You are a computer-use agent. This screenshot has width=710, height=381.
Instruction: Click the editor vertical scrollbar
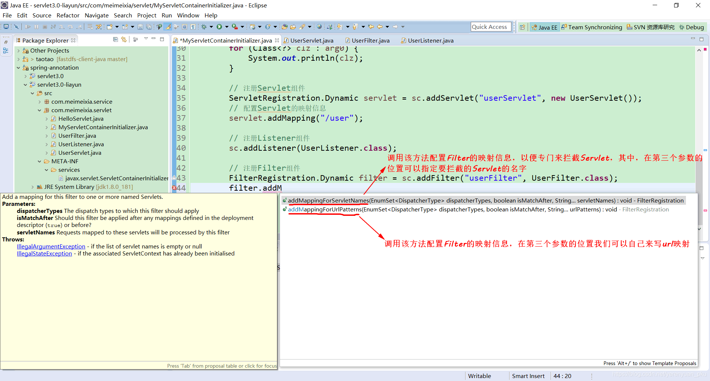(699, 139)
